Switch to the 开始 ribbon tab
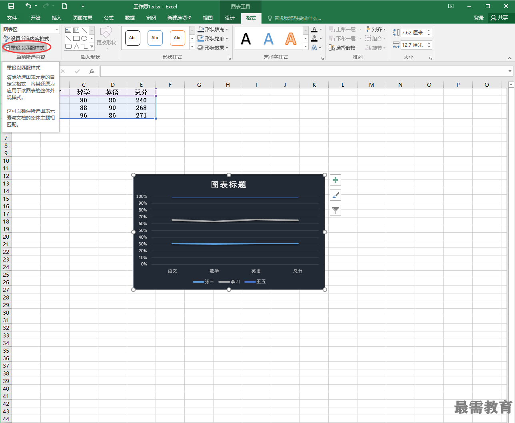The image size is (515, 423). (36, 18)
